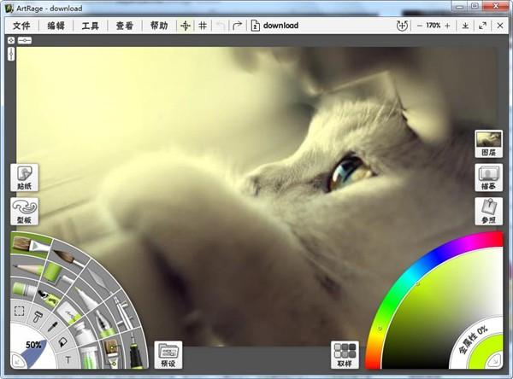Viewport: 513px width, 379px height.
Task: Toggle the canvas grid display
Action: pos(203,26)
